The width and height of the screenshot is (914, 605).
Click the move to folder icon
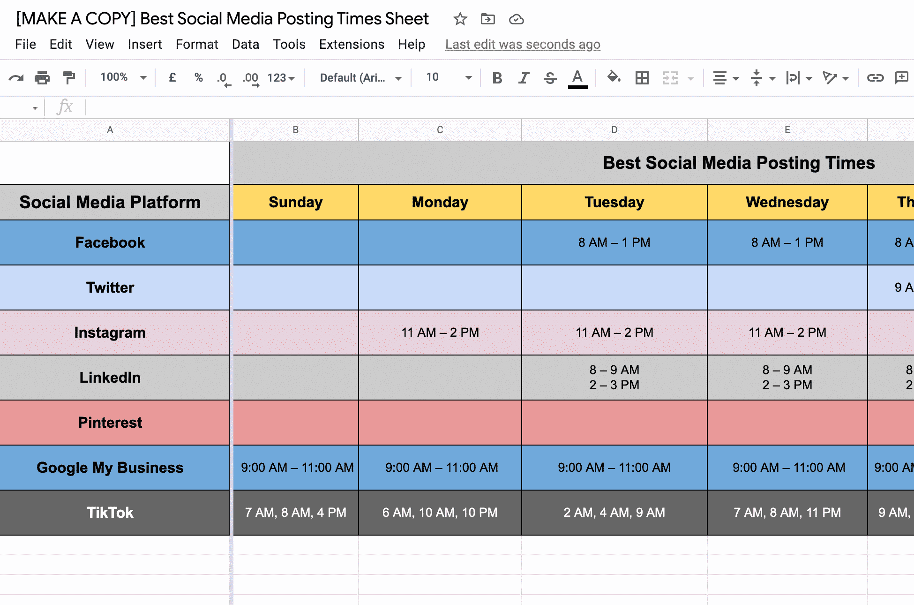488,19
